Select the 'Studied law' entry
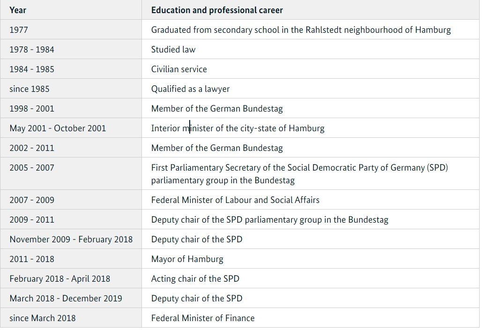 [173, 50]
